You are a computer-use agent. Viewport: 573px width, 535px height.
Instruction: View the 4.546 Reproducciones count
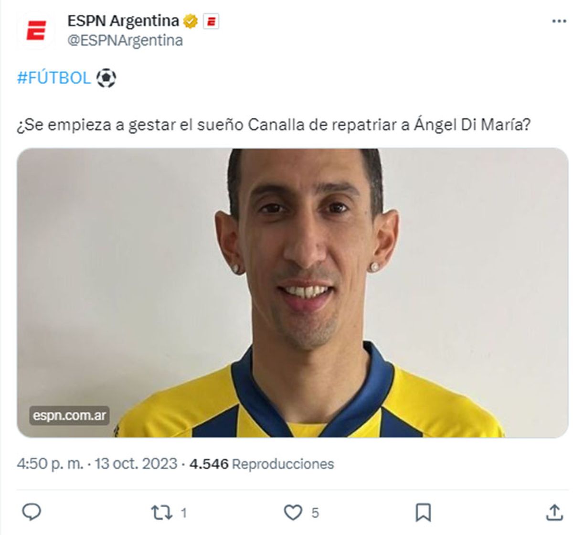(262, 464)
